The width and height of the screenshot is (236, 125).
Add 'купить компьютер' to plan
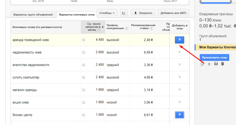coord(179,77)
